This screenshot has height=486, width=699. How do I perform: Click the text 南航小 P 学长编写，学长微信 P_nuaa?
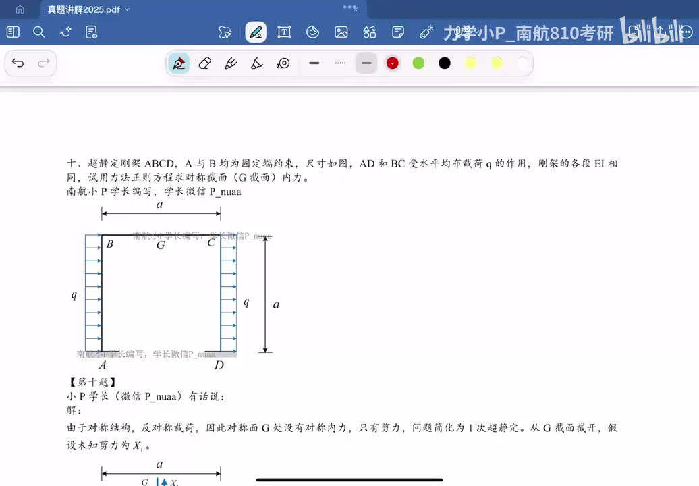pos(154,192)
